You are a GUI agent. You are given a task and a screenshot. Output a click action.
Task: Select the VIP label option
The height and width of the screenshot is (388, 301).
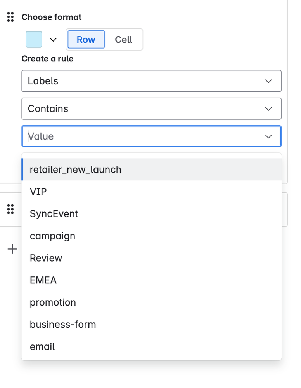point(38,192)
